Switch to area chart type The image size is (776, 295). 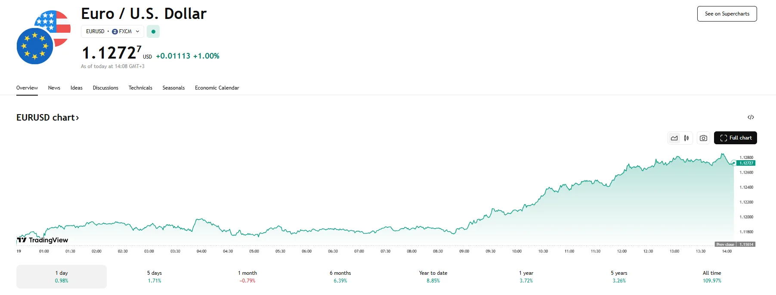[x=674, y=138]
